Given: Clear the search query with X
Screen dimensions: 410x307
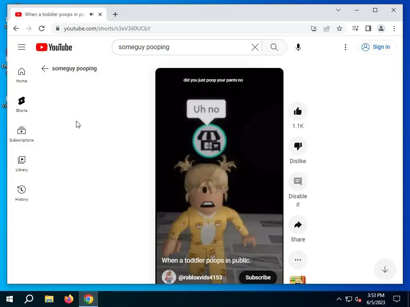Looking at the screenshot, I should (255, 47).
